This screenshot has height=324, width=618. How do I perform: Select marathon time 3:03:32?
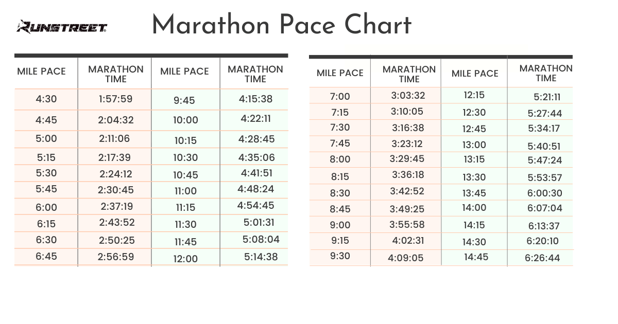[x=408, y=95]
